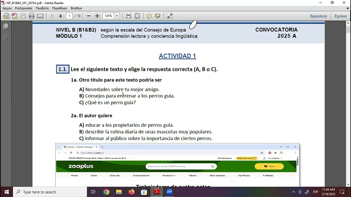This screenshot has height=197, width=351.
Task: Click the Pedir de nuevo button in image
Action: [247, 158]
